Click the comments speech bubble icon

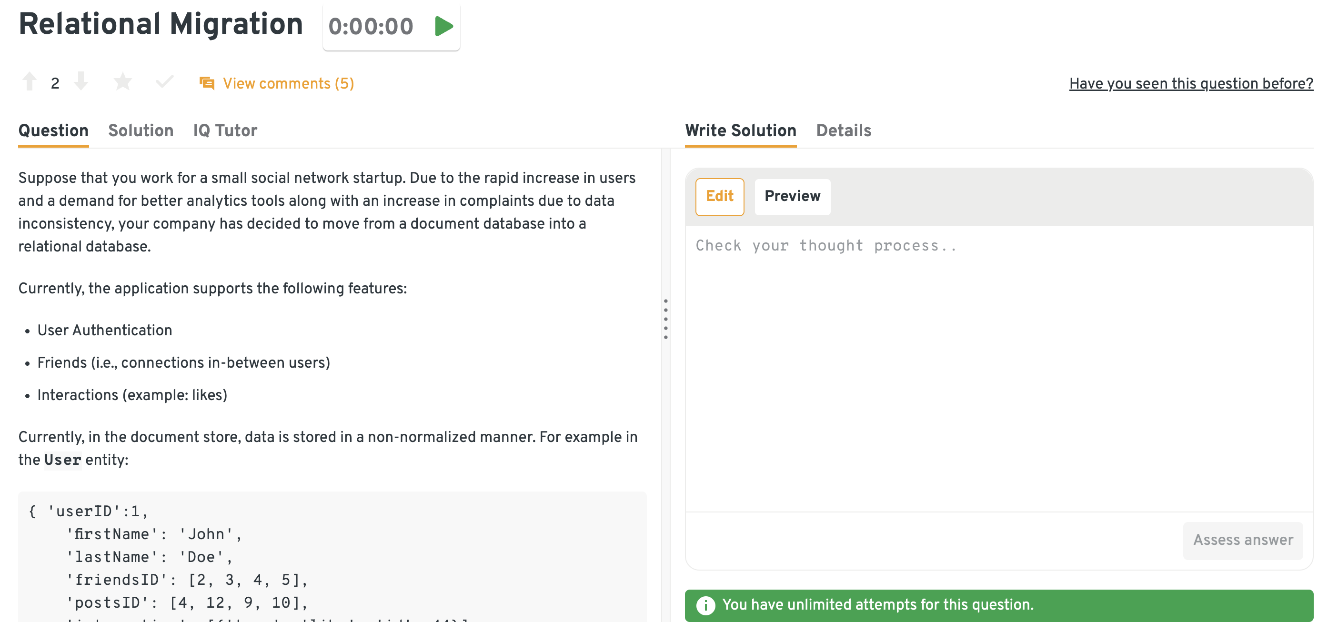(207, 83)
